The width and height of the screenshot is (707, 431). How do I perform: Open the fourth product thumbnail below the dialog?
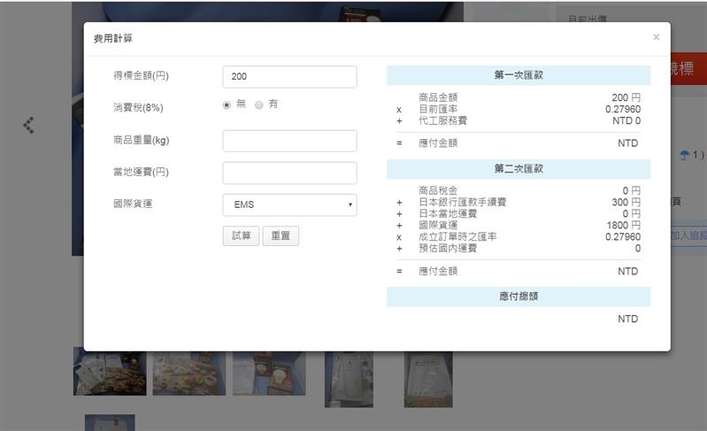point(349,379)
